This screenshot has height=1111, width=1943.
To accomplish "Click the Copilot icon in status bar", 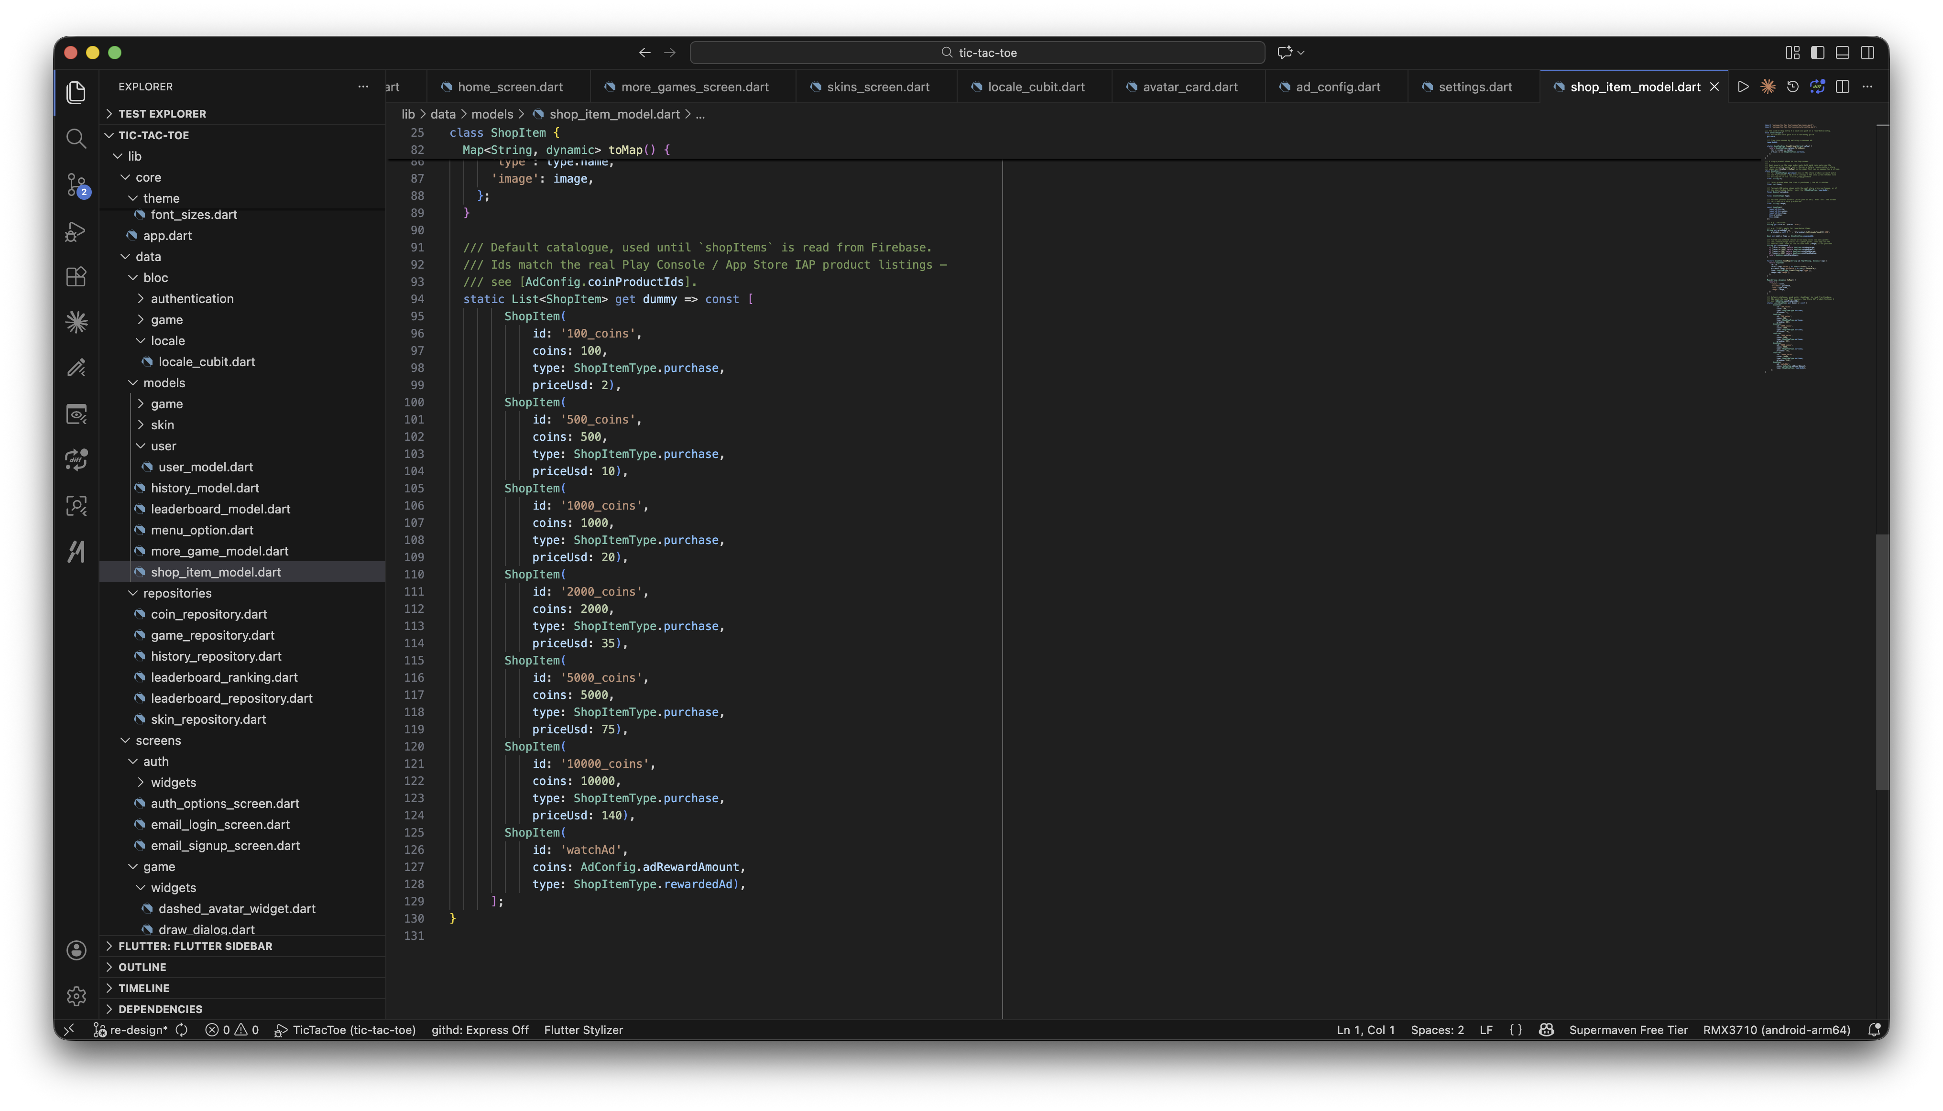I will [1546, 1030].
